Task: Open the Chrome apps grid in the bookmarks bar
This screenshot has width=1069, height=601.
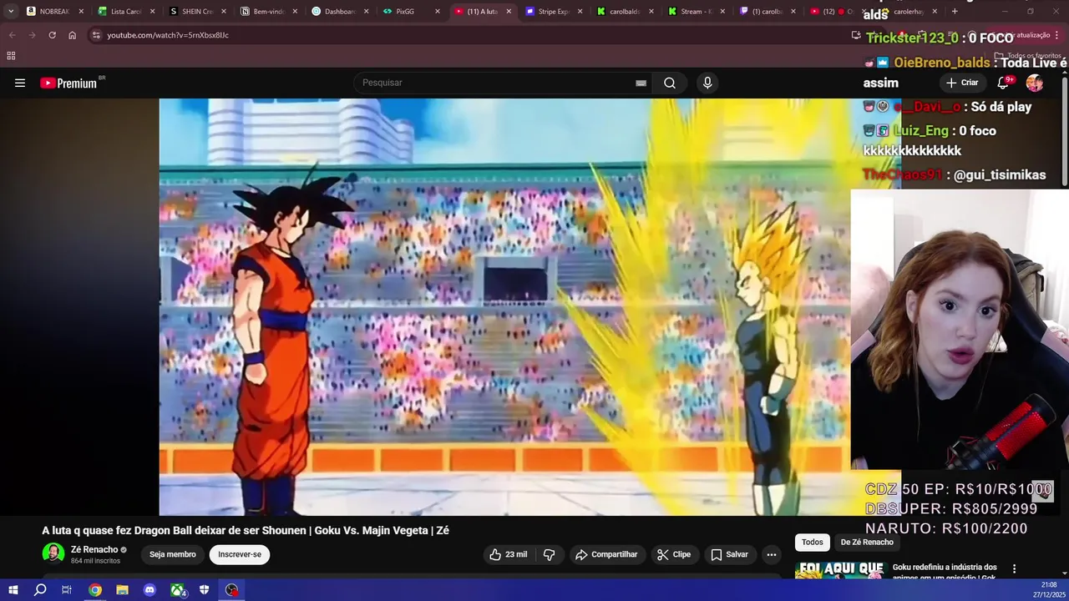Action: (x=11, y=56)
